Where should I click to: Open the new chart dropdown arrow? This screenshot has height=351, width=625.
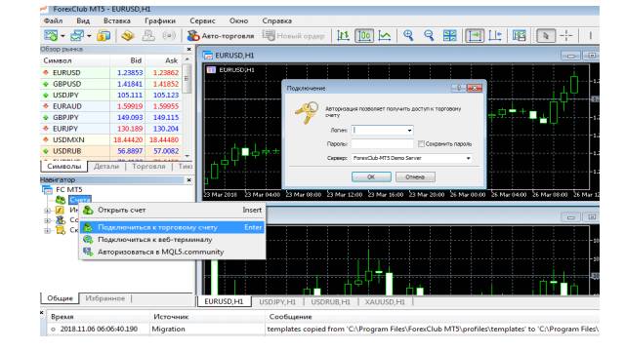coord(62,36)
